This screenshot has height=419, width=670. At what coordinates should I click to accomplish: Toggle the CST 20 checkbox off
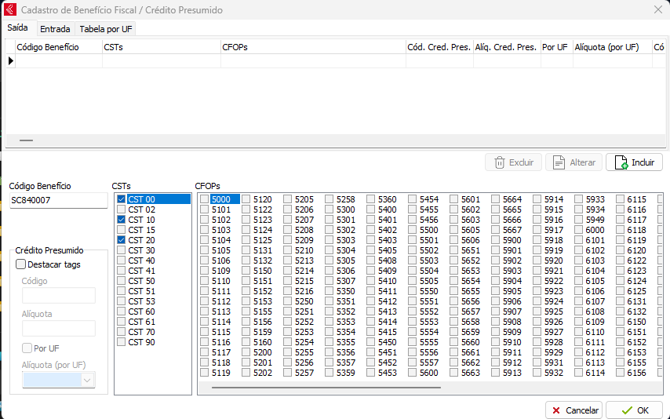pos(122,241)
